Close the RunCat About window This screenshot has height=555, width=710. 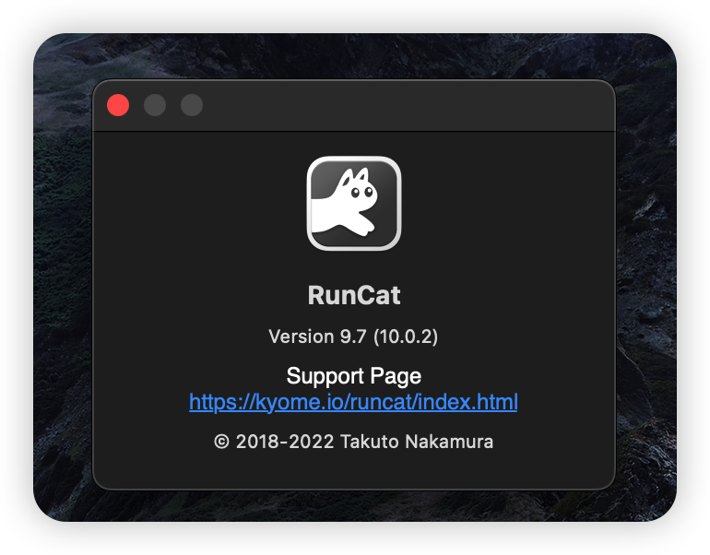(x=118, y=105)
